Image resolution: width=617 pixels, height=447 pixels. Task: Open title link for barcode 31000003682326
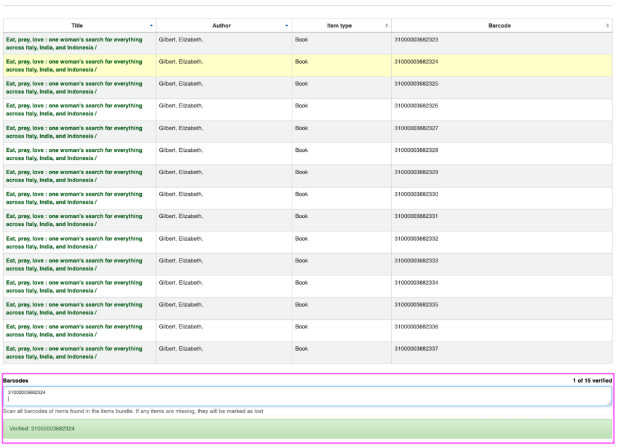74,110
